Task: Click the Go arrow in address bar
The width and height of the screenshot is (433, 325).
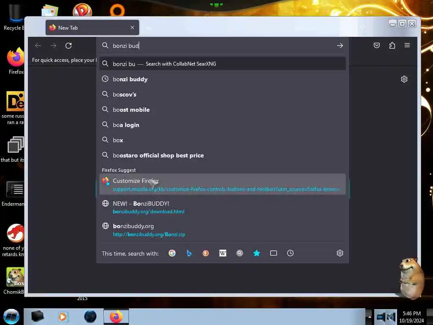Action: (340, 46)
